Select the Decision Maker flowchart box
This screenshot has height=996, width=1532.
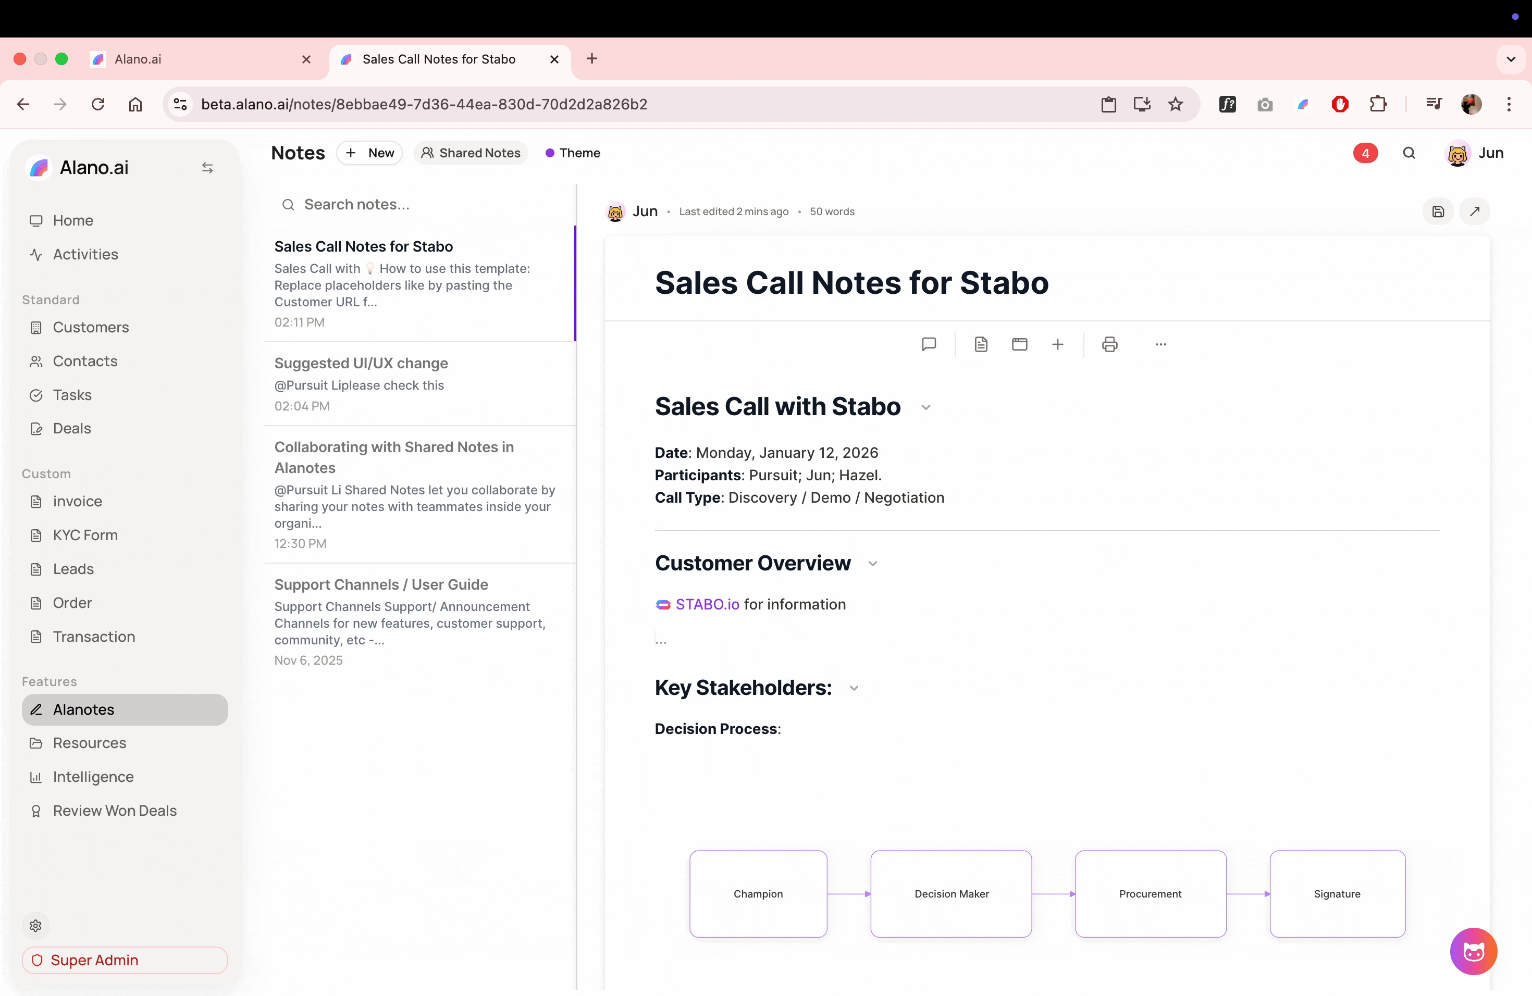(952, 894)
